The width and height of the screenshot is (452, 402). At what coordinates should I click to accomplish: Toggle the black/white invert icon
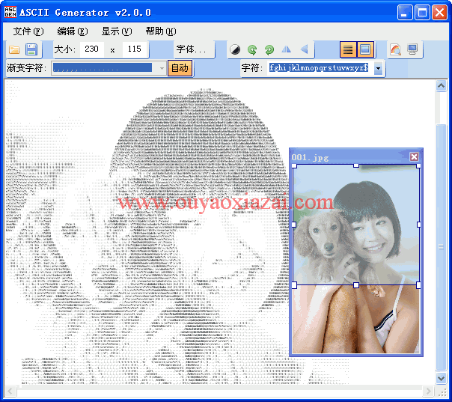pos(235,49)
